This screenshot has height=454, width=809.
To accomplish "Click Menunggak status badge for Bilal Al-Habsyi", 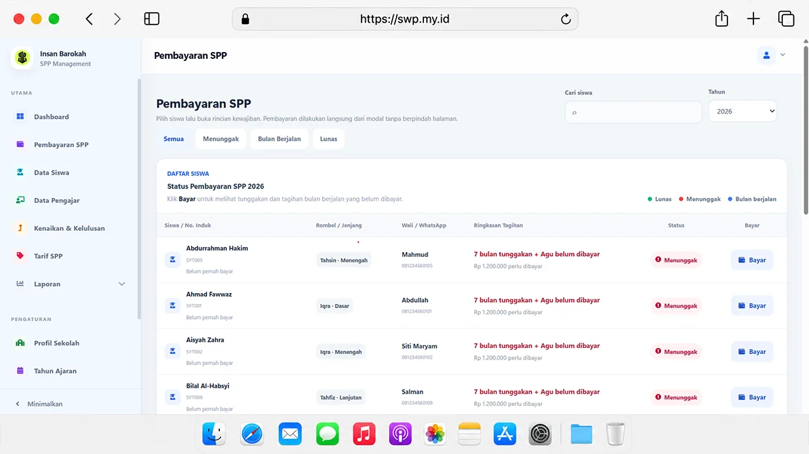I will (676, 397).
